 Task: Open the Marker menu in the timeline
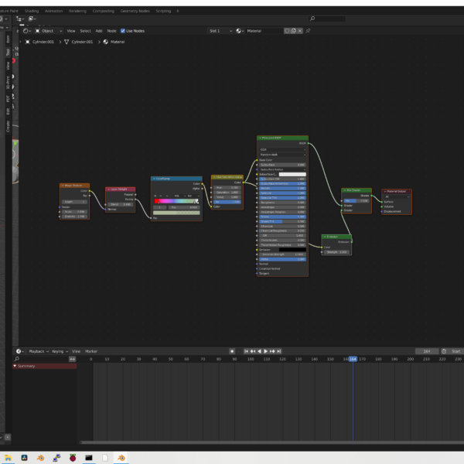point(91,351)
